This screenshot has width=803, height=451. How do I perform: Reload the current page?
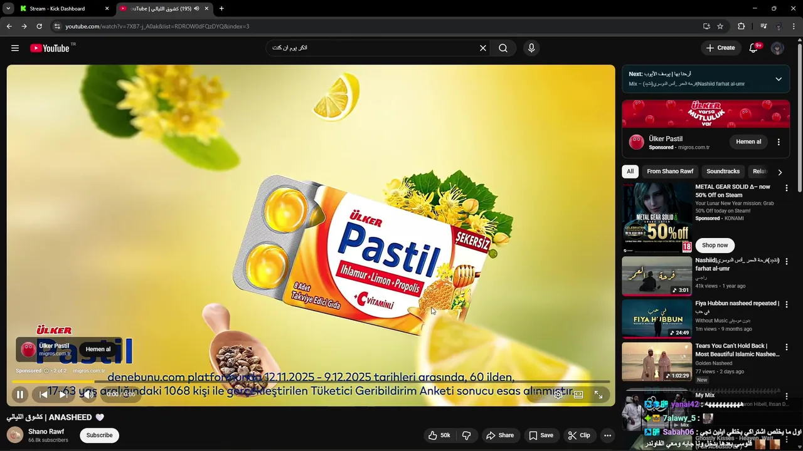(39, 26)
